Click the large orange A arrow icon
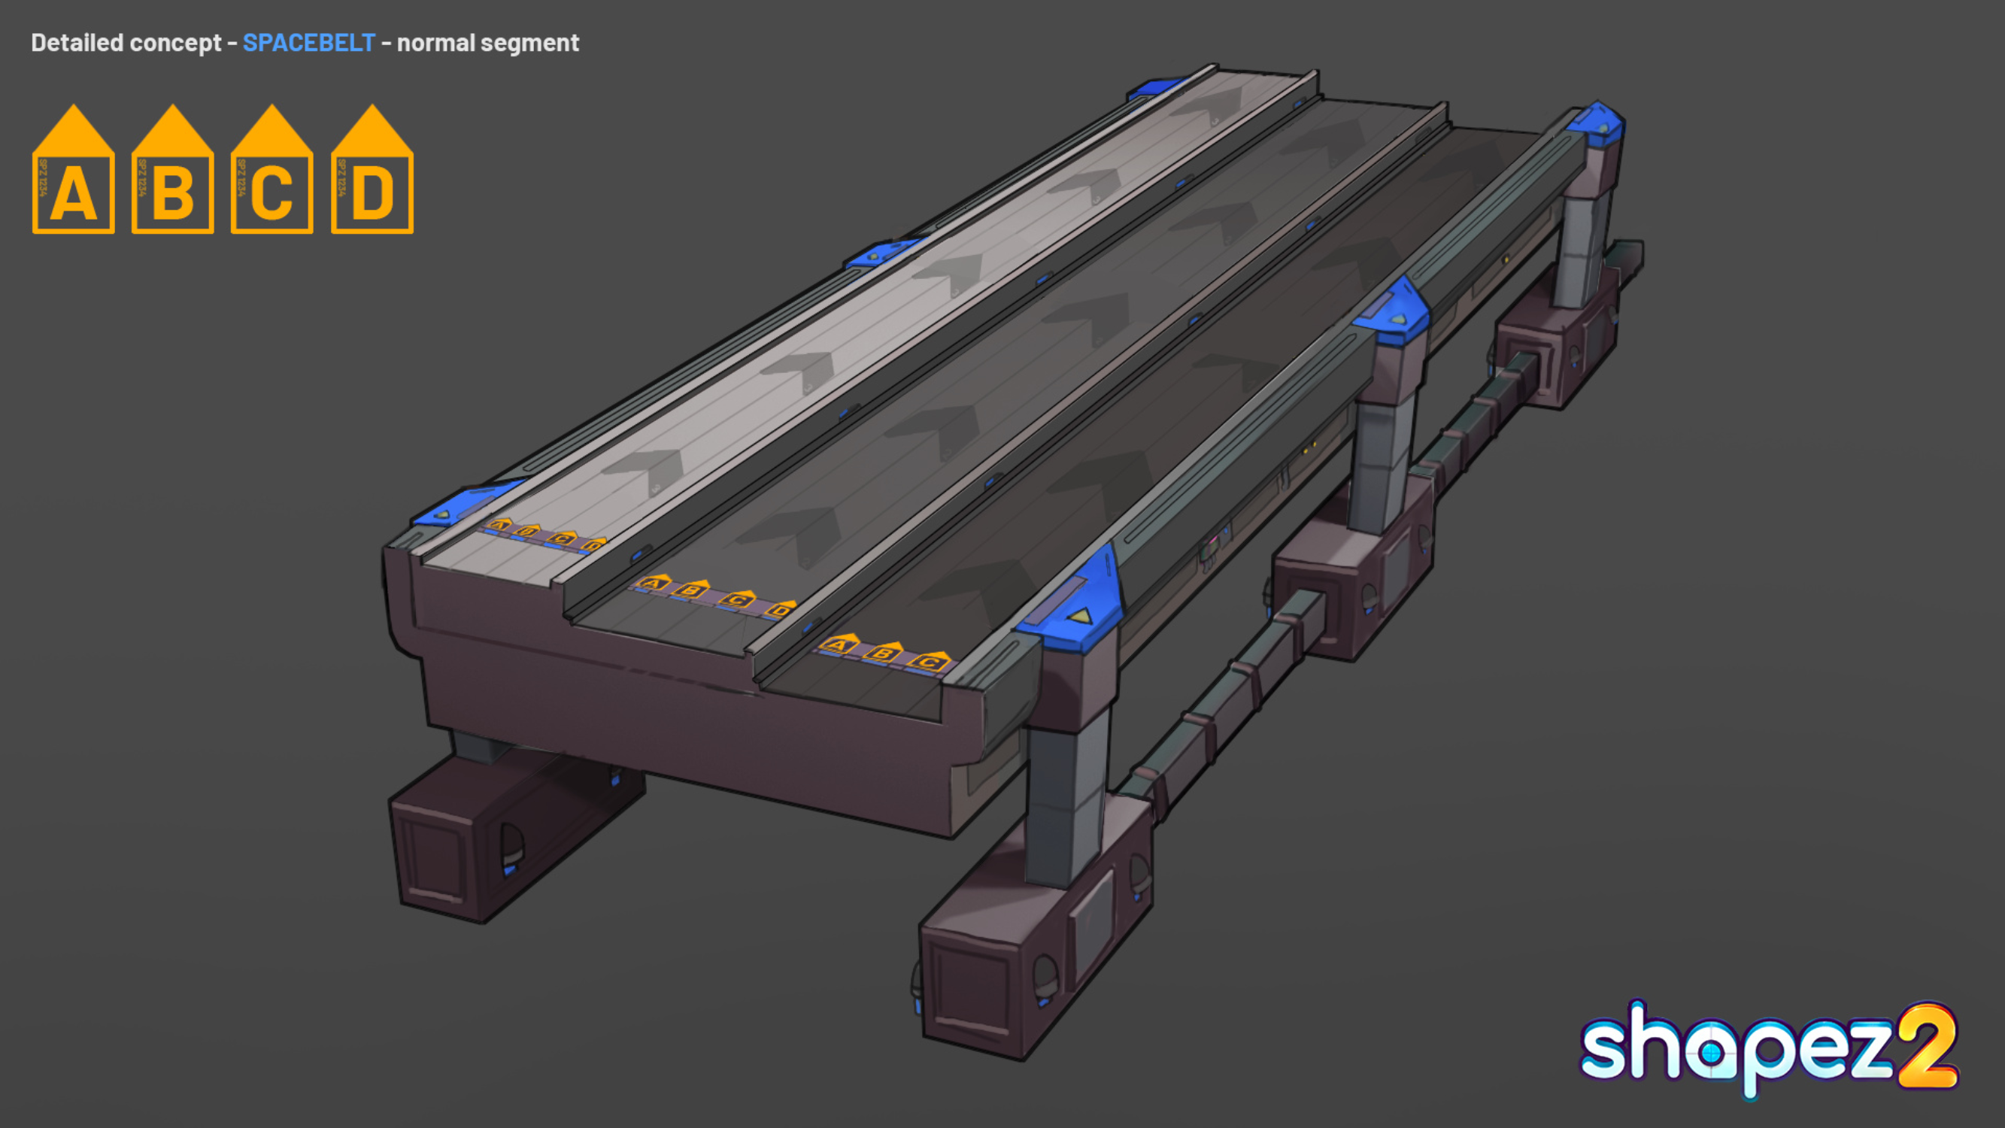The height and width of the screenshot is (1128, 2005). coord(73,169)
